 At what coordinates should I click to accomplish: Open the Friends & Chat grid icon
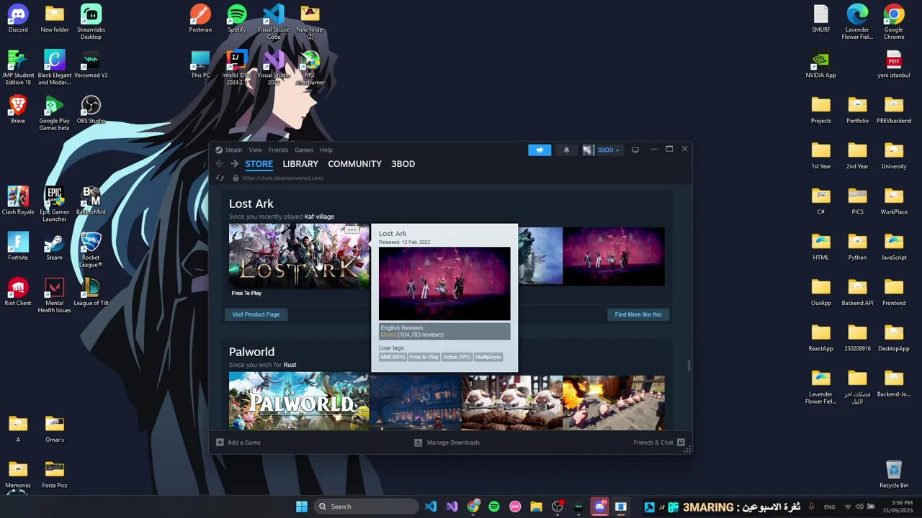pyautogui.click(x=681, y=442)
